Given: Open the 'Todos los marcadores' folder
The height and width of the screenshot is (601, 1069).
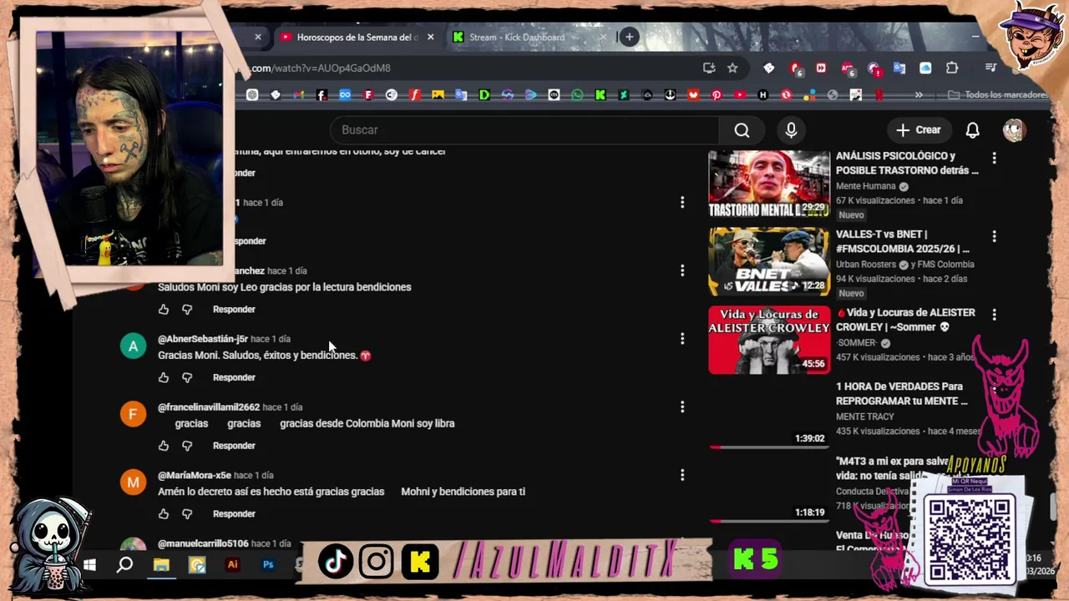Looking at the screenshot, I should (997, 95).
